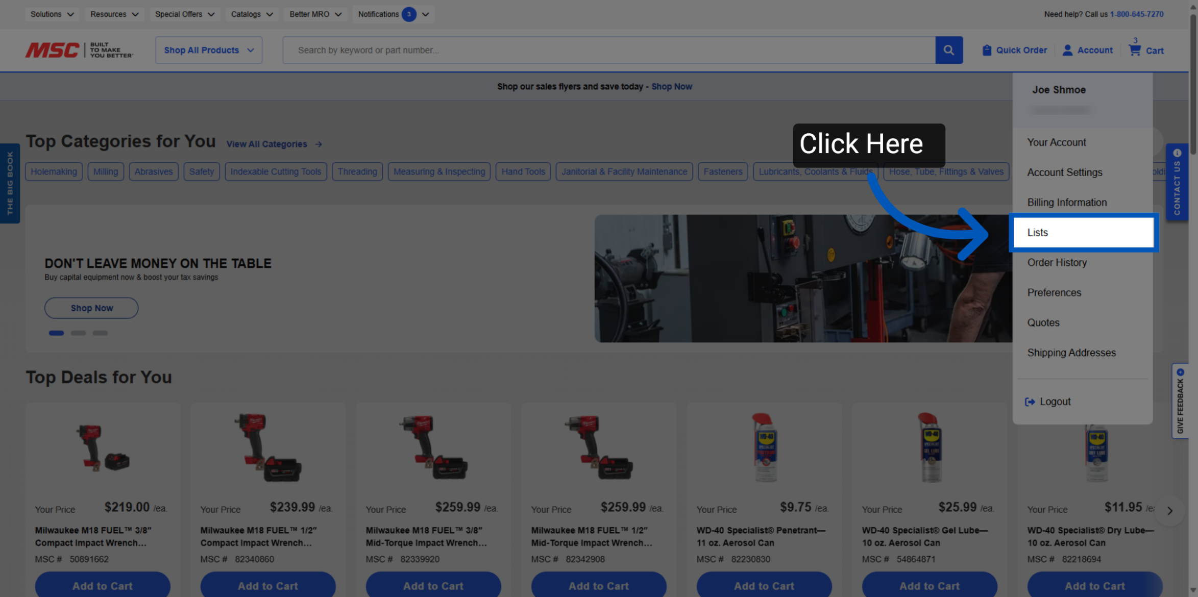Image resolution: width=1198 pixels, height=597 pixels.
Task: Select Hose, Tube, Fittings & Valves category
Action: tap(946, 172)
